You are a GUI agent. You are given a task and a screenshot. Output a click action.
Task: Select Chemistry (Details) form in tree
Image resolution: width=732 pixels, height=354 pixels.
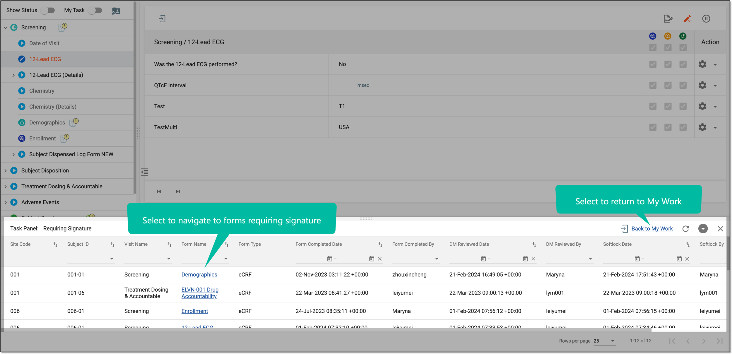coord(53,107)
